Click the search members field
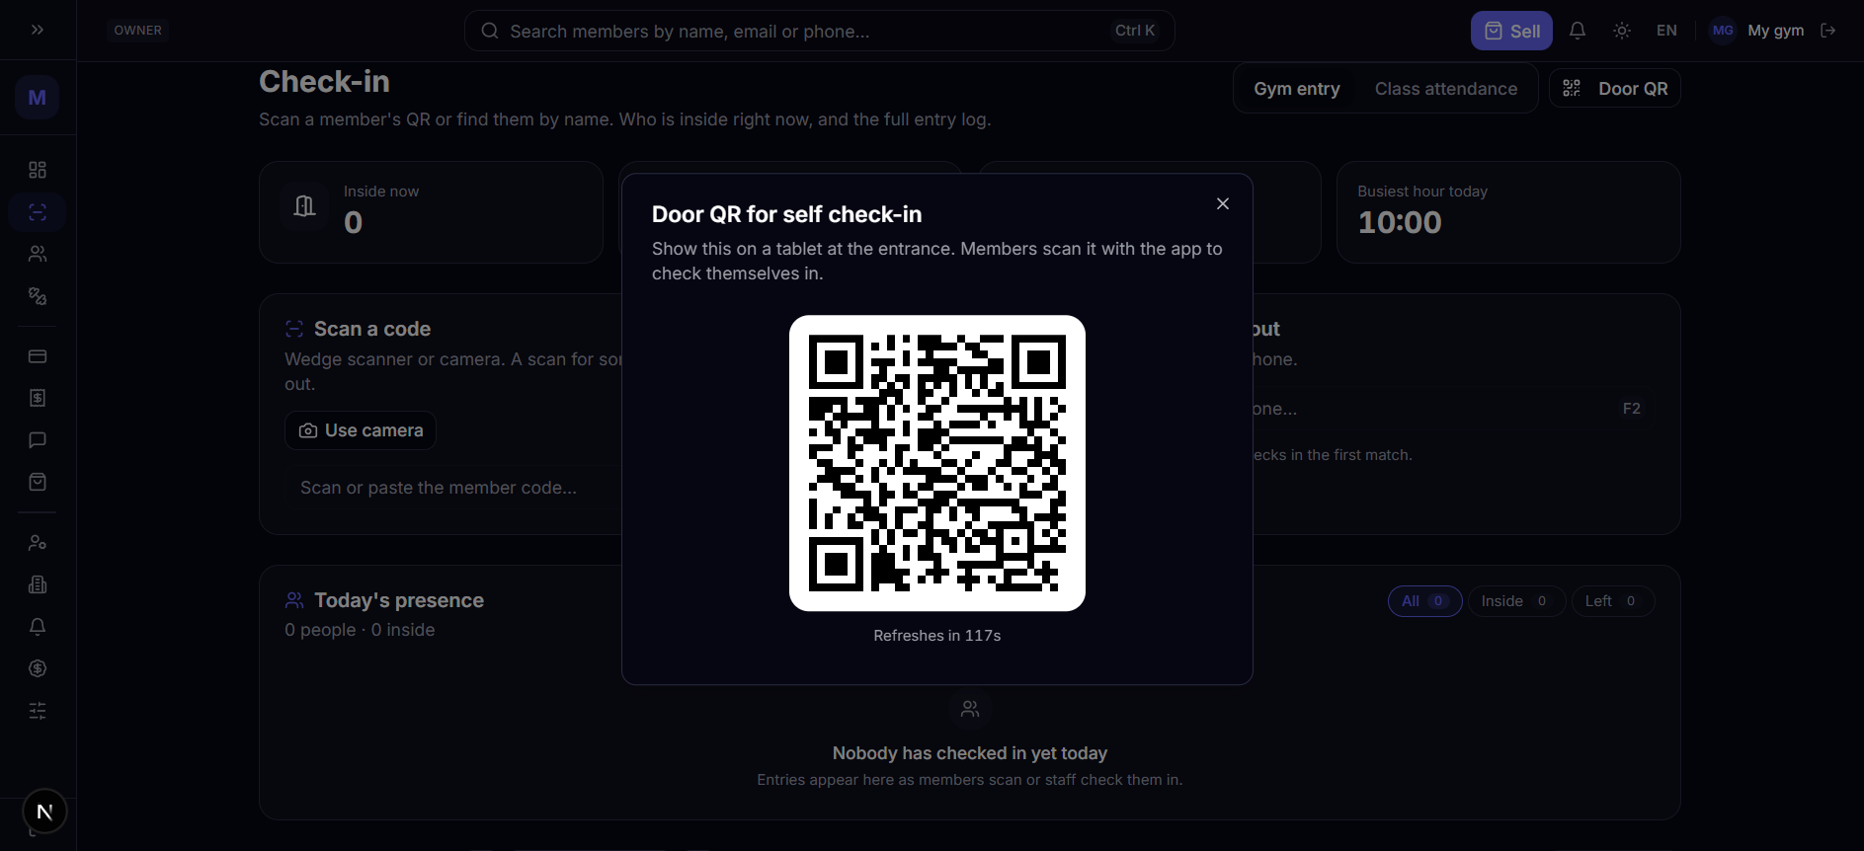 pos(819,31)
